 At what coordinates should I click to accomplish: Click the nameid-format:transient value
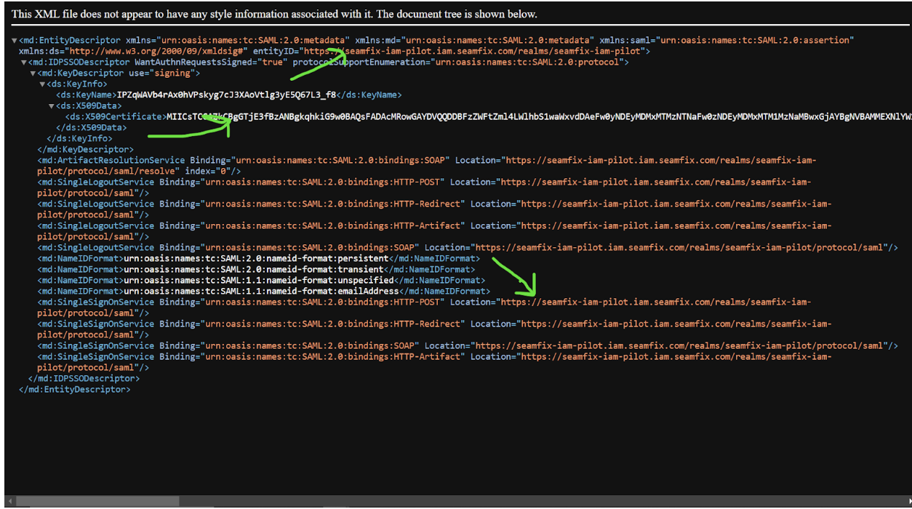(x=253, y=269)
